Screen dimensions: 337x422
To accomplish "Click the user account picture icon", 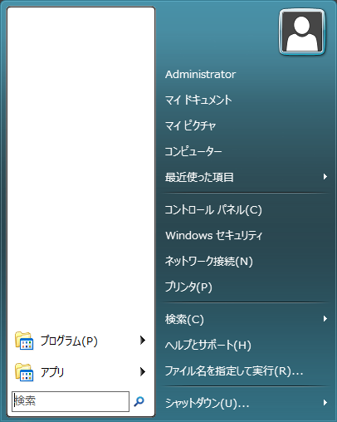I will pyautogui.click(x=302, y=32).
